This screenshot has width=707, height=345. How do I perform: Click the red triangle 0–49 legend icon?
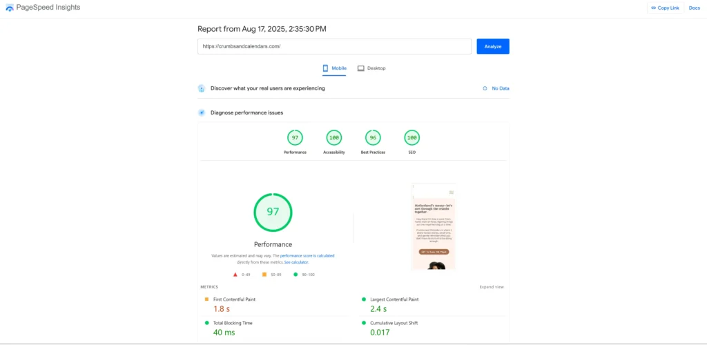click(235, 275)
